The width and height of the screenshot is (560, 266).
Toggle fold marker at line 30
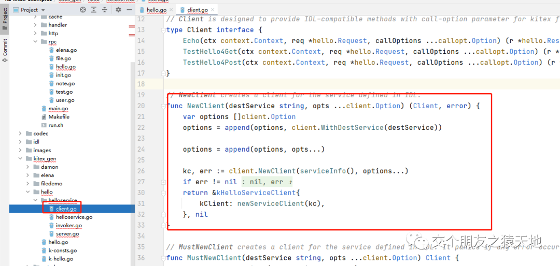tap(163, 193)
